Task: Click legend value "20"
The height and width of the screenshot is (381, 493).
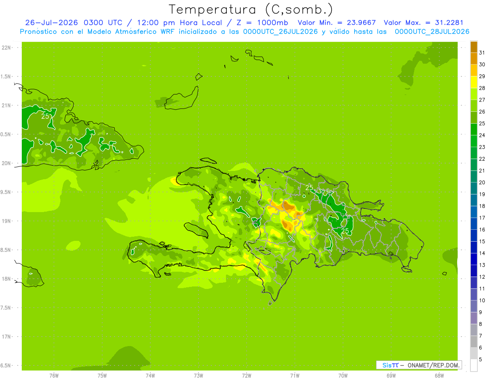Action: click(482, 182)
